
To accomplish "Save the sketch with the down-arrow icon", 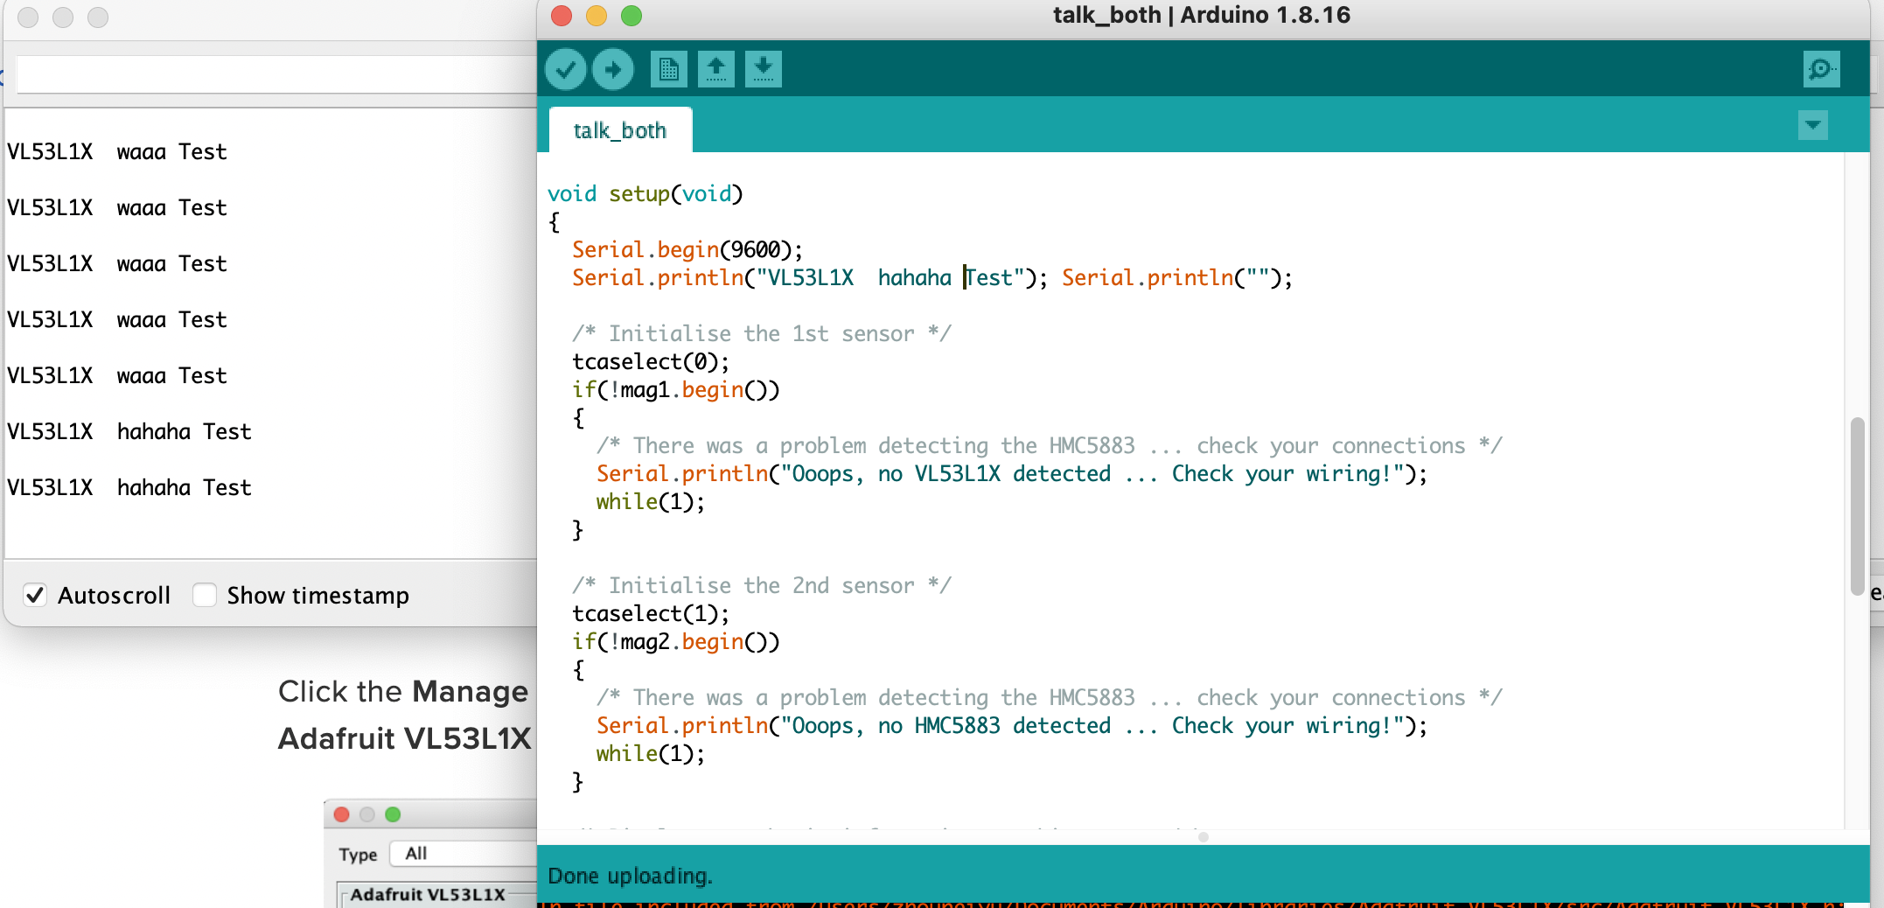I will tap(764, 69).
